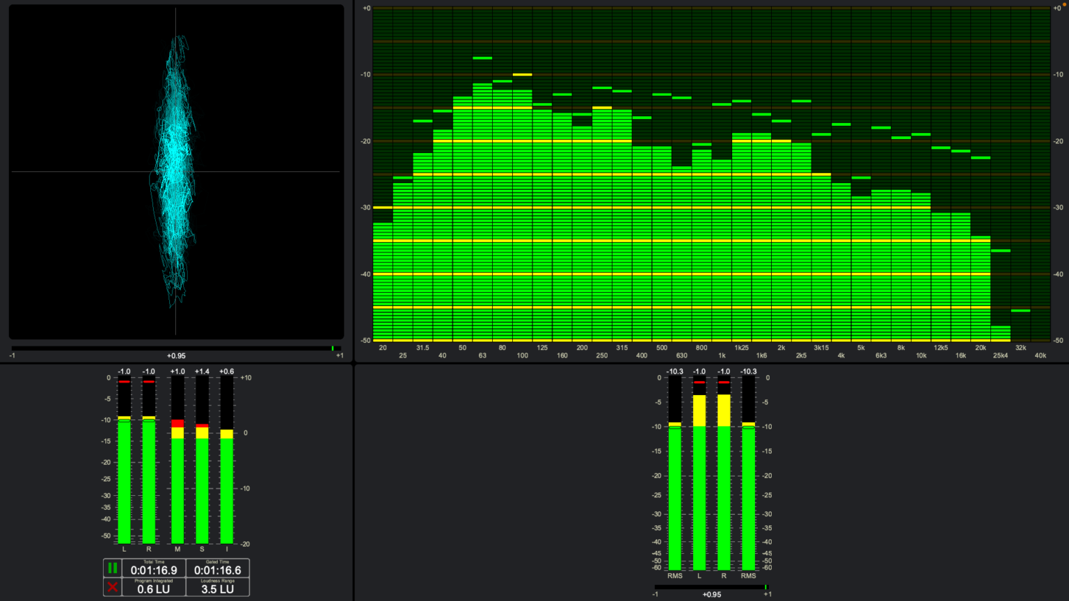
Task: Click the orange indicator dot at spectrum's top-right
Action: coord(1064,6)
